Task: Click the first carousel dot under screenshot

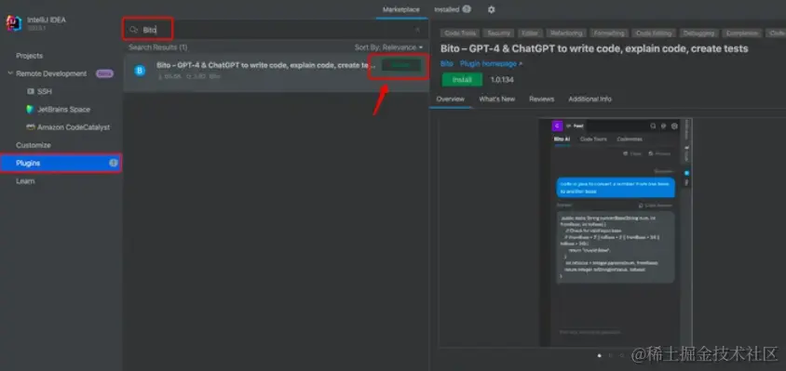Action: (600, 355)
